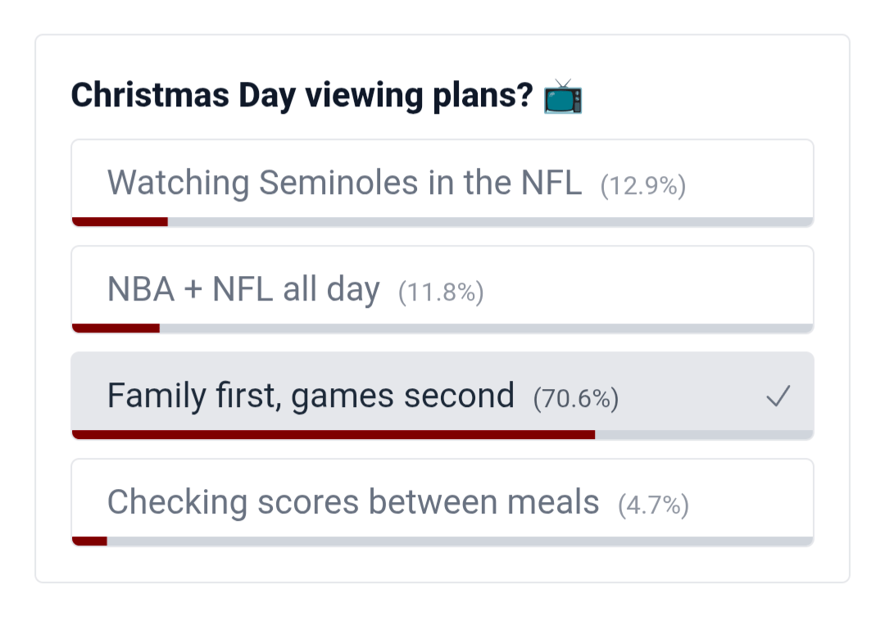Image resolution: width=885 pixels, height=625 pixels.
Task: Click the 11.8% result percentage label
Action: point(441,292)
